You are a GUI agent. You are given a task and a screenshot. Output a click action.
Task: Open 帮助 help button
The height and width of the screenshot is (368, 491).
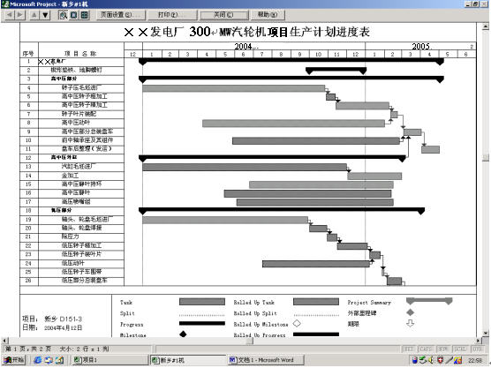point(267,15)
